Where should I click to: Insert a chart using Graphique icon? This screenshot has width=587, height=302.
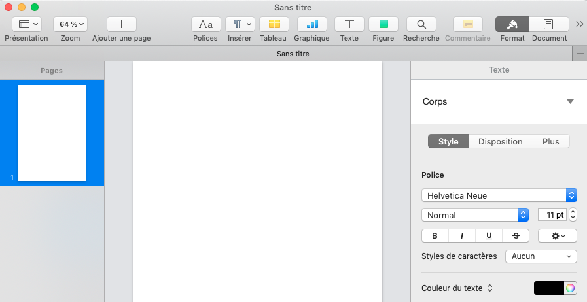point(311,24)
